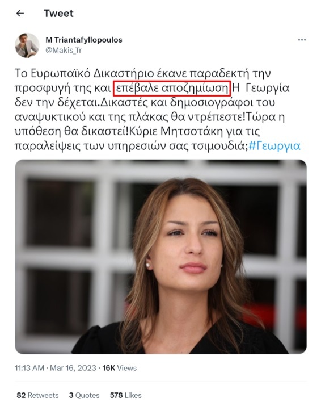This screenshot has width=321, height=406.
Task: Show the 3 Quotes list
Action: click(84, 395)
